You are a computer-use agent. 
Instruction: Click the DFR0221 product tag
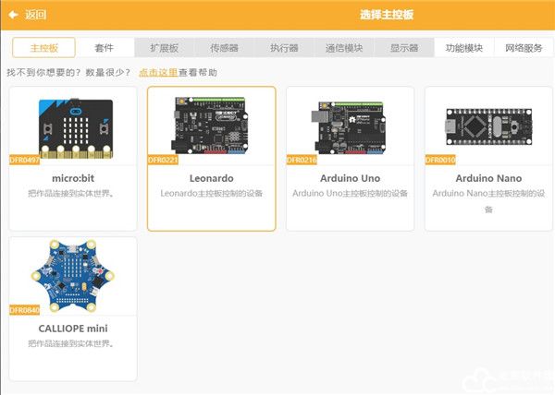coord(163,160)
